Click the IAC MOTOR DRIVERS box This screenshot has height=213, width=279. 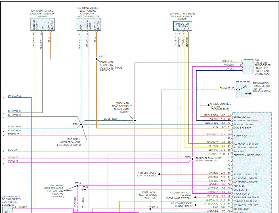click(183, 26)
